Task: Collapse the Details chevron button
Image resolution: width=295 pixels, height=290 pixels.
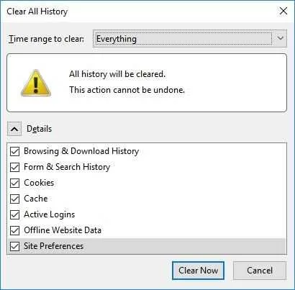Action: click(14, 129)
